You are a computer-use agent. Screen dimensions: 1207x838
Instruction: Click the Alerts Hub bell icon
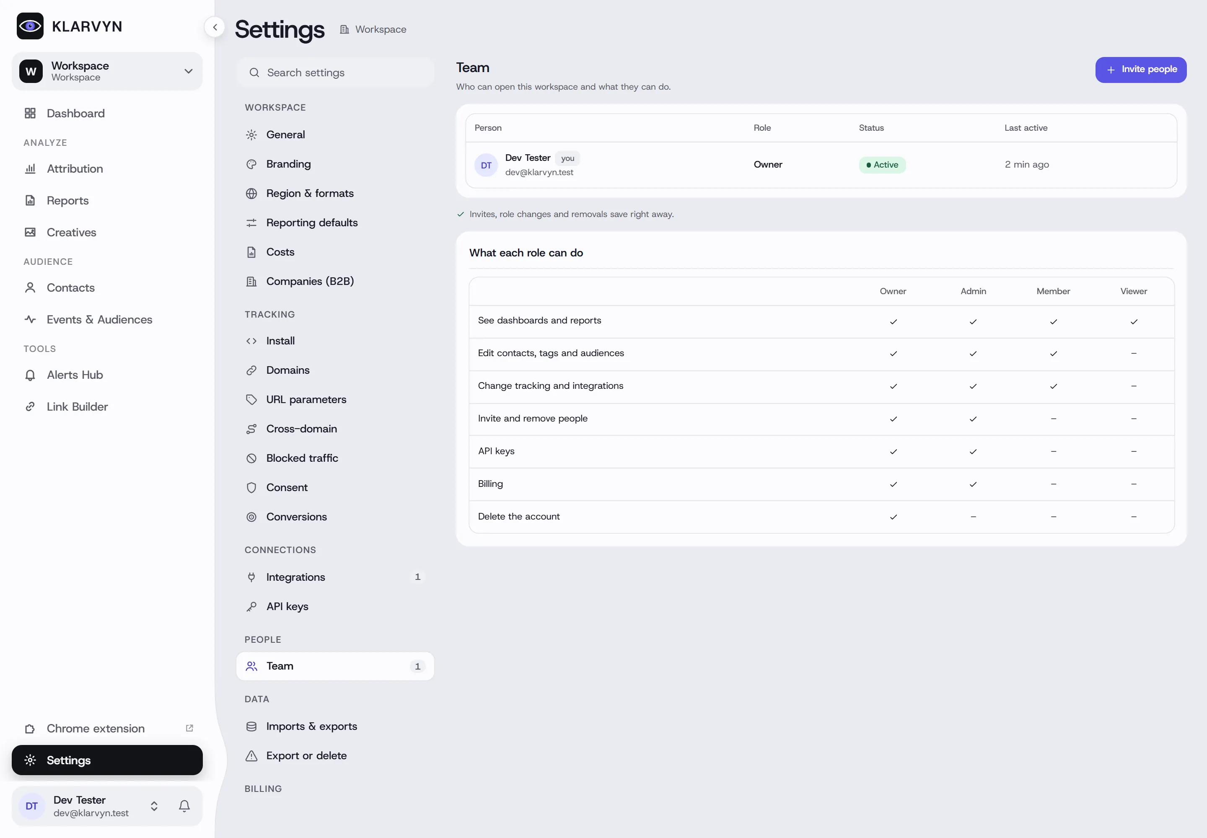pos(31,375)
